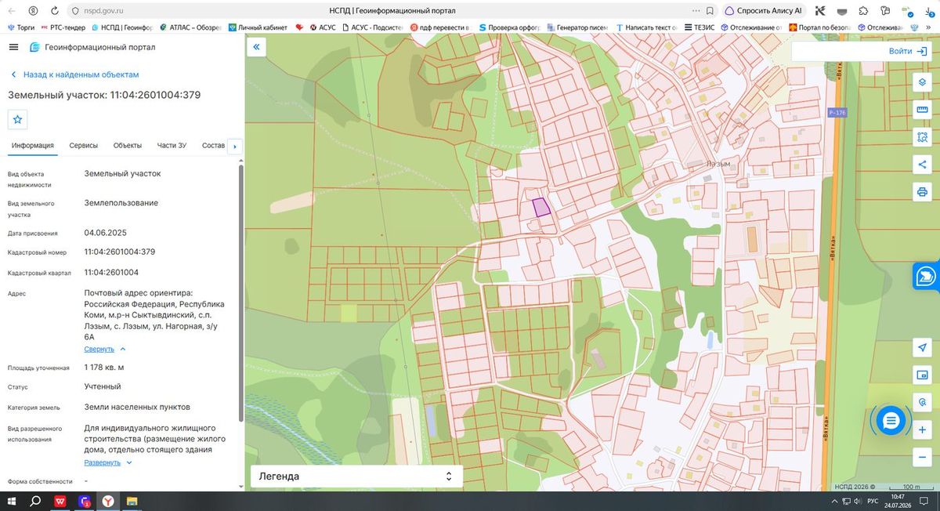Open the browser page options ellipsis
The height and width of the screenshot is (511, 940).
coord(696,11)
